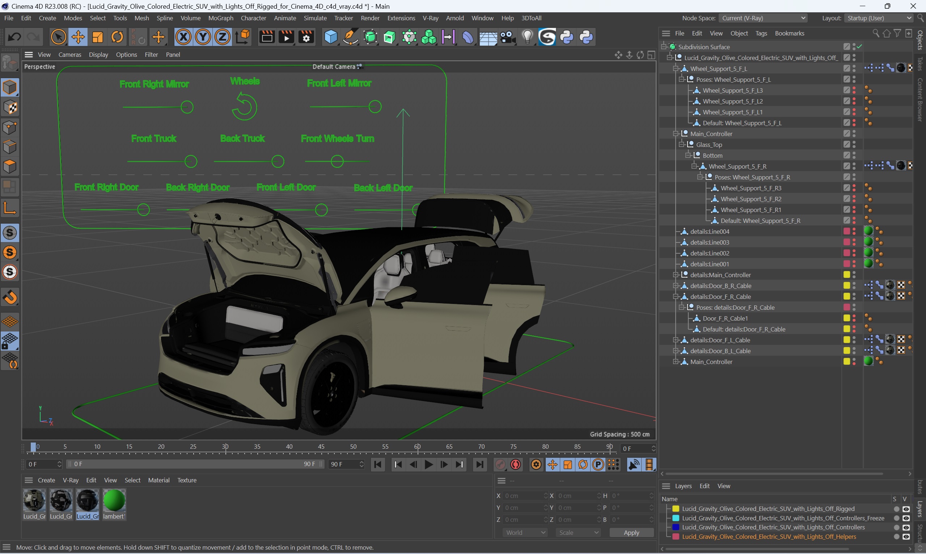926x554 pixels.
Task: Toggle visibility eye of Controllers_Freeze layer
Action: [x=906, y=518]
